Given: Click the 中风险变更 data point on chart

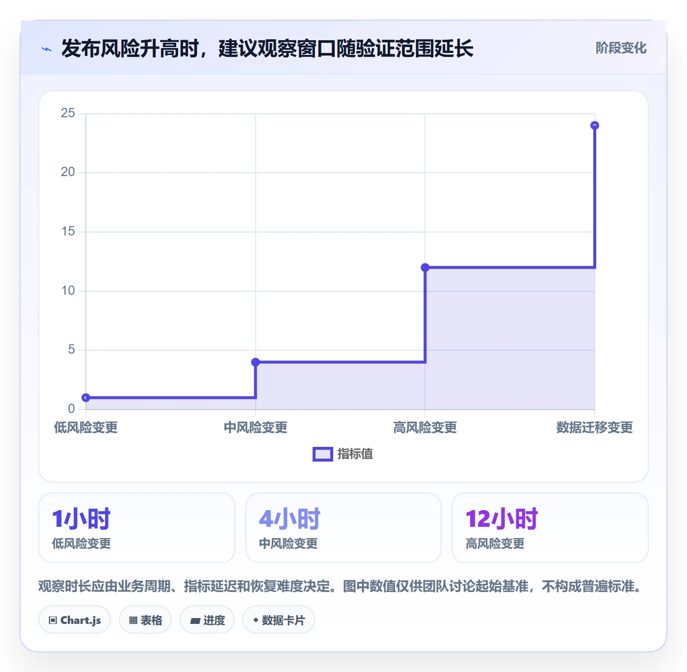Looking at the screenshot, I should click(255, 362).
